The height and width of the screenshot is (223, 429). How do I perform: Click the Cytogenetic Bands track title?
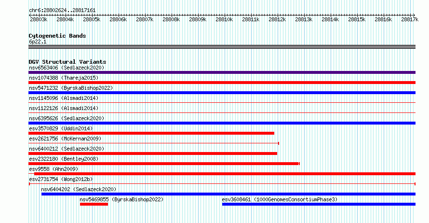tap(57, 36)
